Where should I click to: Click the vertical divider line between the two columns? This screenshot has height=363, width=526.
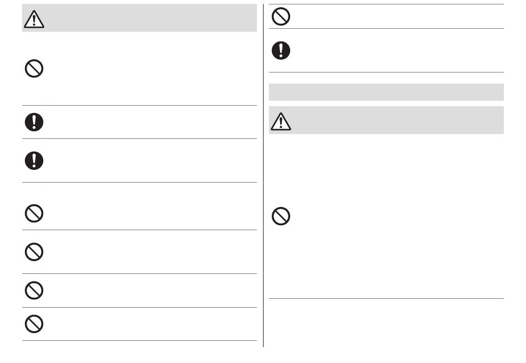[264, 175]
